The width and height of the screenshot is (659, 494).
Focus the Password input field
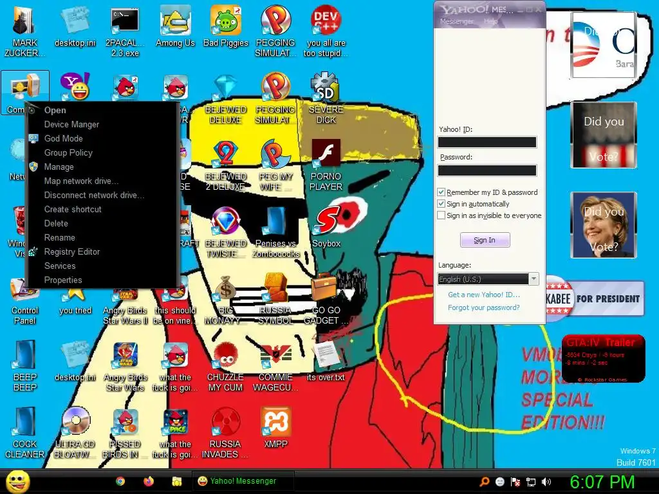coord(487,170)
